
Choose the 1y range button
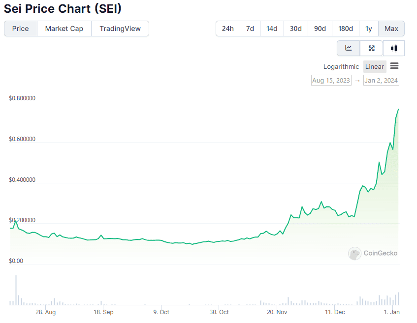[x=369, y=29]
